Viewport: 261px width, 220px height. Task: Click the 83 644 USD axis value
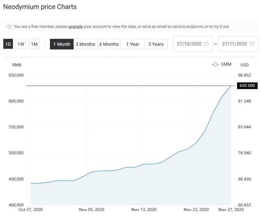point(244,127)
